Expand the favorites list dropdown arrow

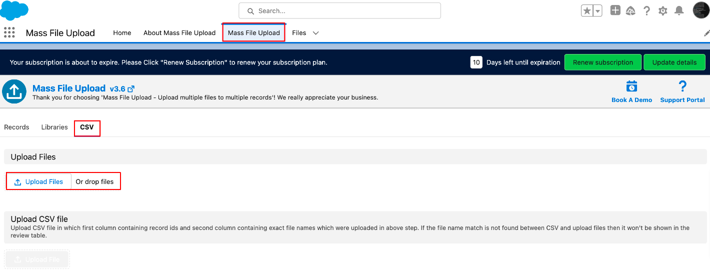[x=597, y=10]
